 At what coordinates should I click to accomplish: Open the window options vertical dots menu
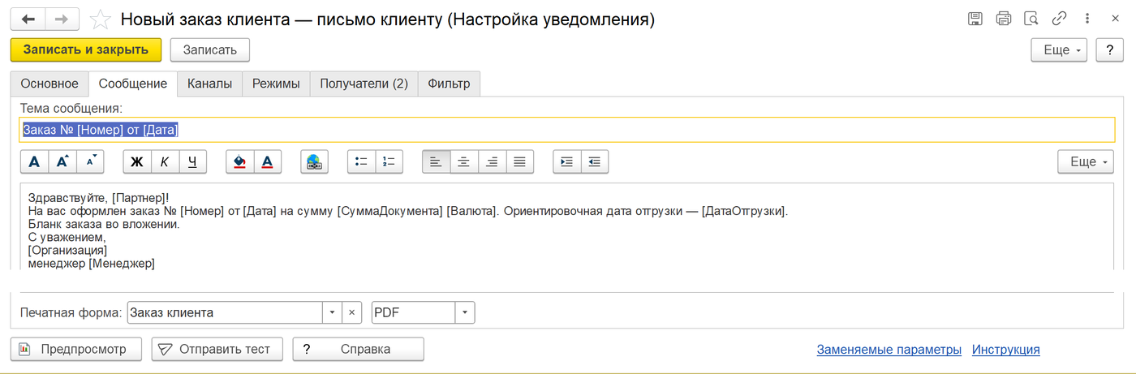click(1087, 19)
